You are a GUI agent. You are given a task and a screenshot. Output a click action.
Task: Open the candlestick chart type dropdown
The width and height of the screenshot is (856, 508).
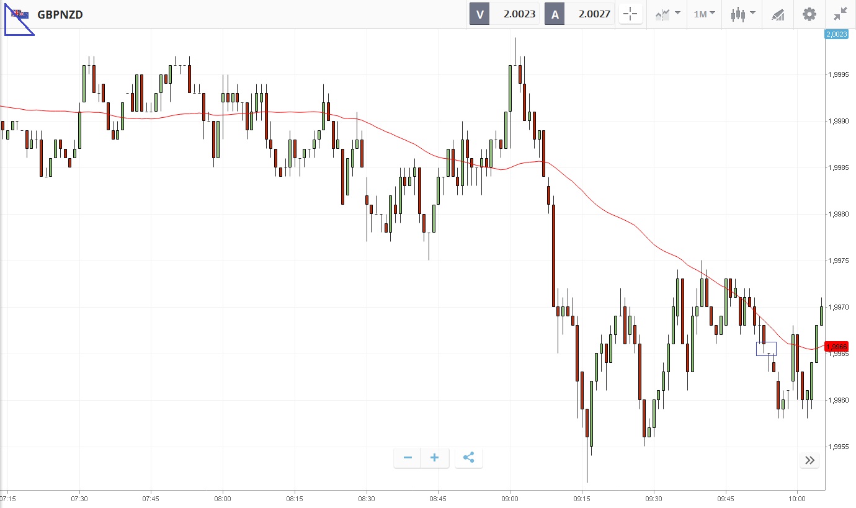point(742,14)
